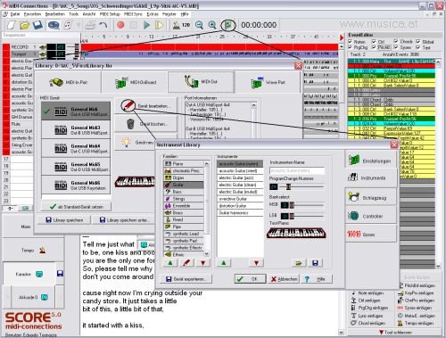Click the trash can Gerät löschen icon

130,124
